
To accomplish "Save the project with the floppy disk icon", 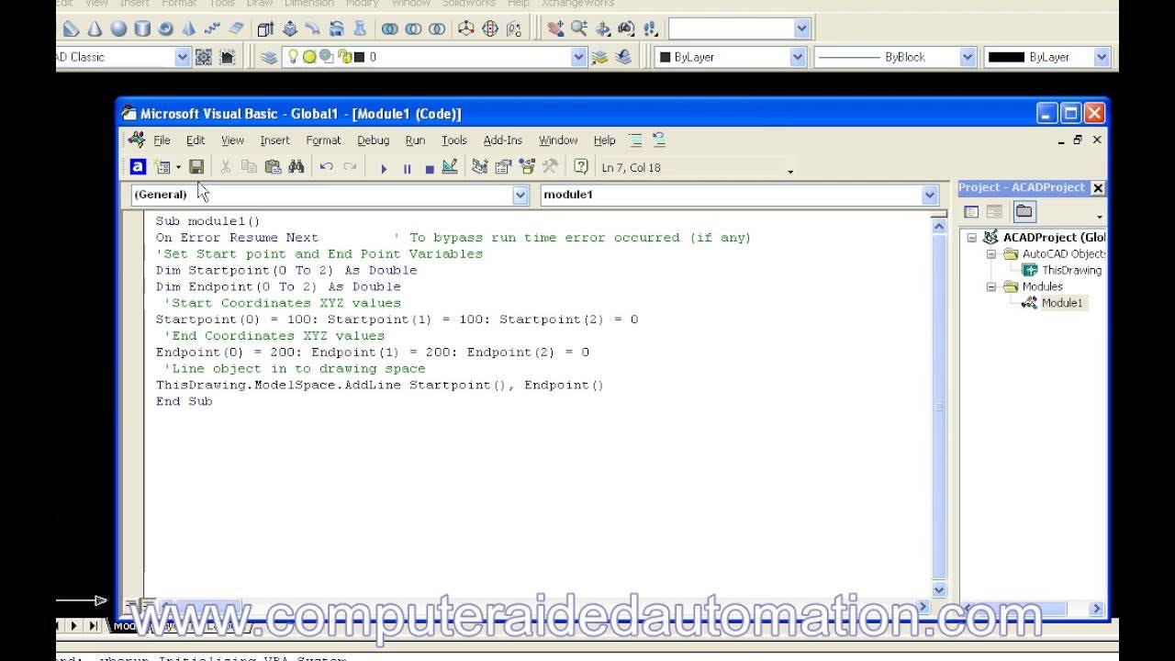I will [196, 167].
